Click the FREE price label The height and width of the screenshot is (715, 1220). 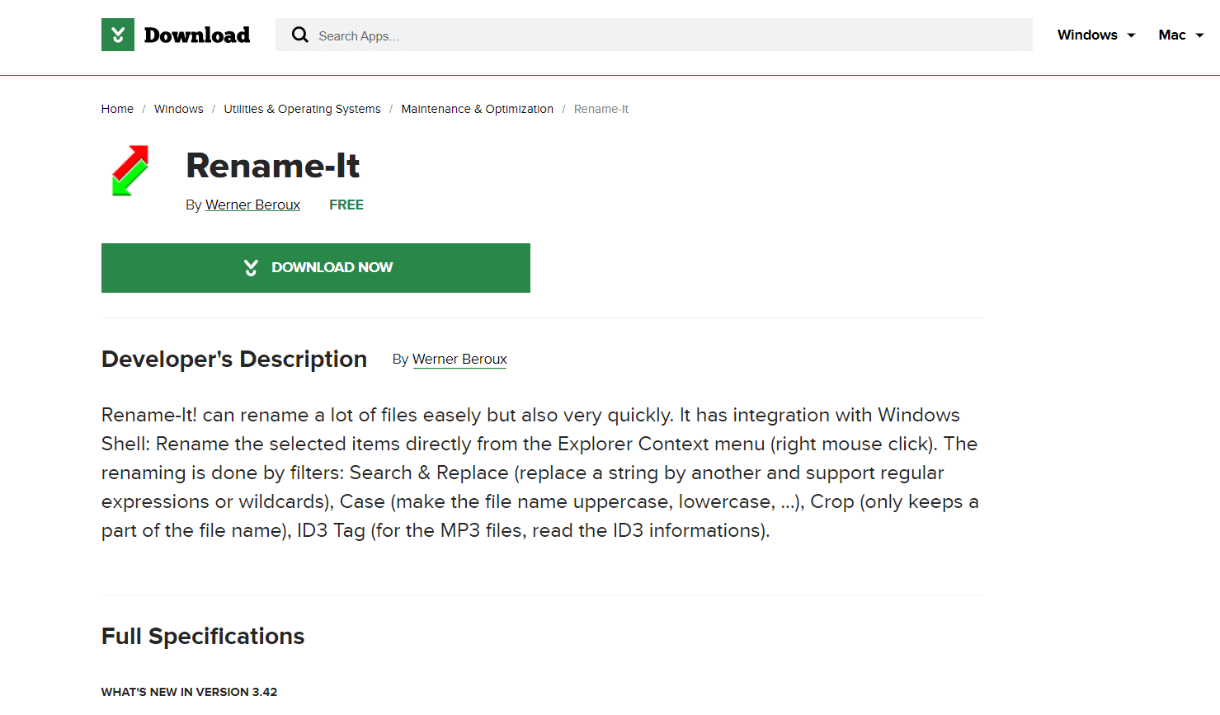pyautogui.click(x=346, y=205)
